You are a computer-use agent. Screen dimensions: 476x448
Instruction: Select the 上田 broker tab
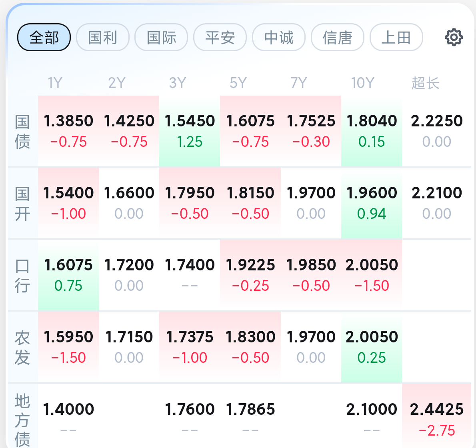[396, 38]
